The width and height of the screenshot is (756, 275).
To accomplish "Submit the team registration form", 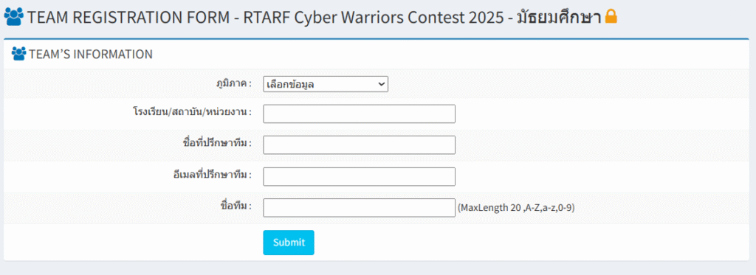I will (289, 243).
